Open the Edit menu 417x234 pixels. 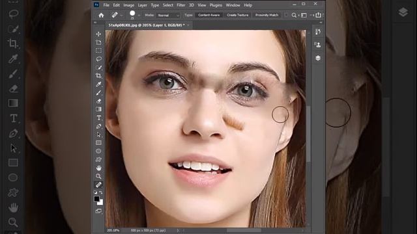[x=116, y=5]
